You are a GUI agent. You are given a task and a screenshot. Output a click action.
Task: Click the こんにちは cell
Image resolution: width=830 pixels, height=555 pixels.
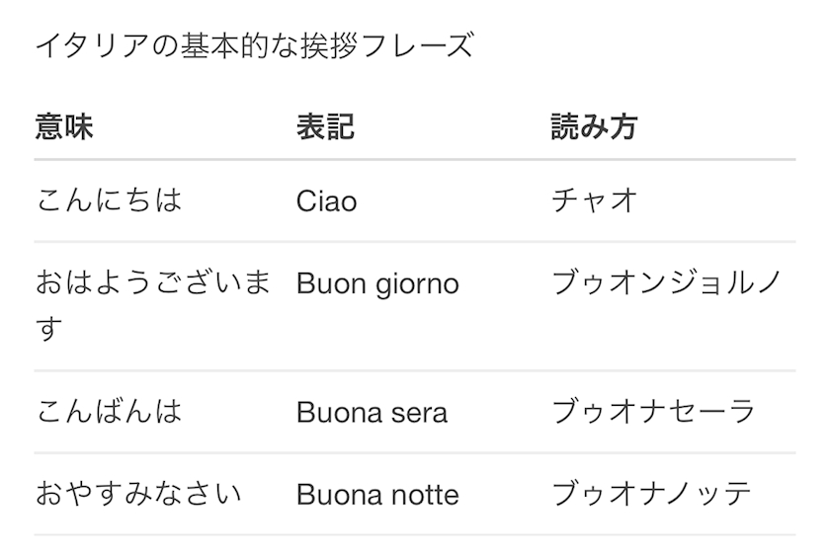coord(109,200)
